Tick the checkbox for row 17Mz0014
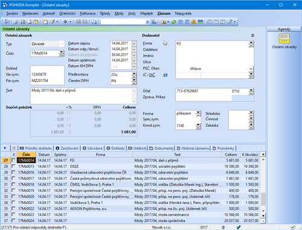The image size is (302, 230). (x=13, y=160)
